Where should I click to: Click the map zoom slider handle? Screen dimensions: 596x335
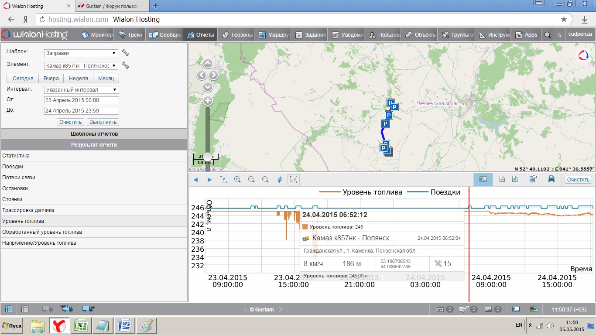[208, 157]
